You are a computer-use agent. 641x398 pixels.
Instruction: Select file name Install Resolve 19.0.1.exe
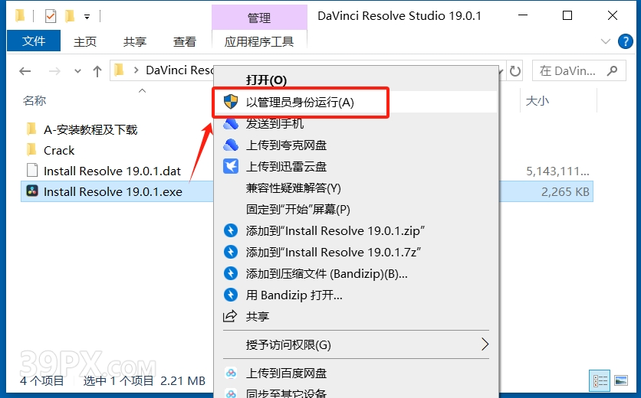point(113,191)
